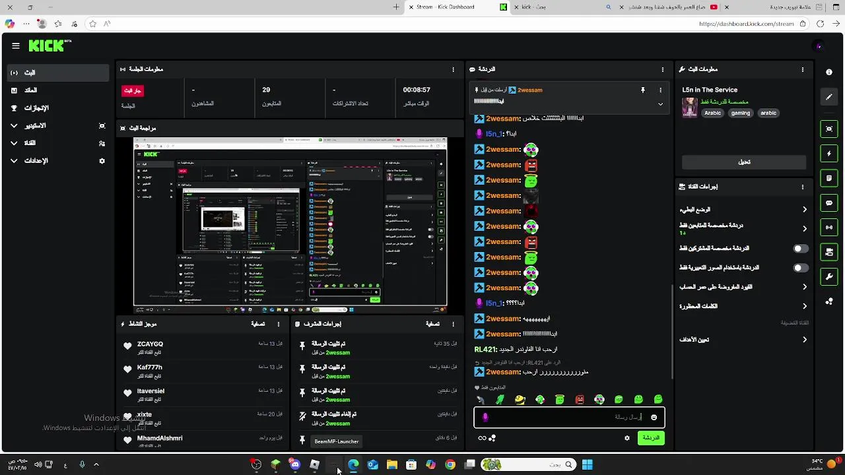Click the pin icon on the pinned message
The width and height of the screenshot is (845, 475).
pos(642,90)
